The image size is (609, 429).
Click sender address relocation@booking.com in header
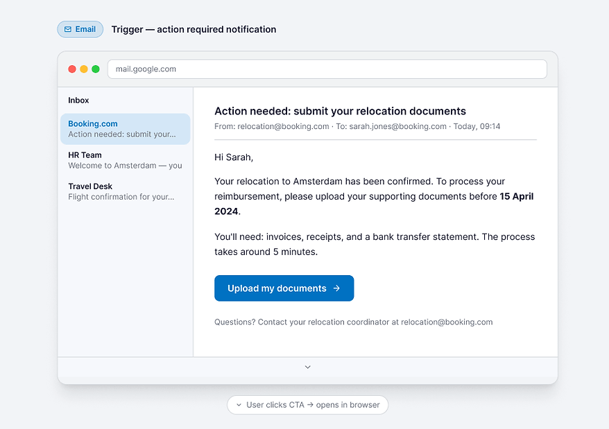(x=283, y=126)
